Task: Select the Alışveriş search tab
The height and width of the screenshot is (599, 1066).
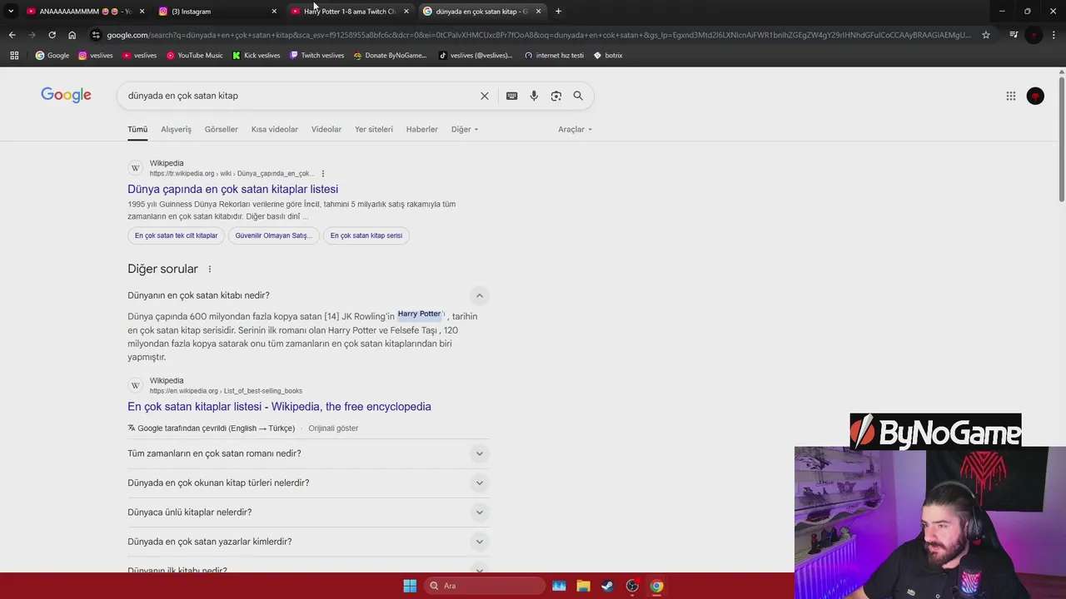Action: coord(176,129)
